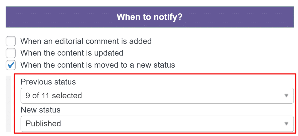Click 'When the content is moved' label text

click(98, 65)
